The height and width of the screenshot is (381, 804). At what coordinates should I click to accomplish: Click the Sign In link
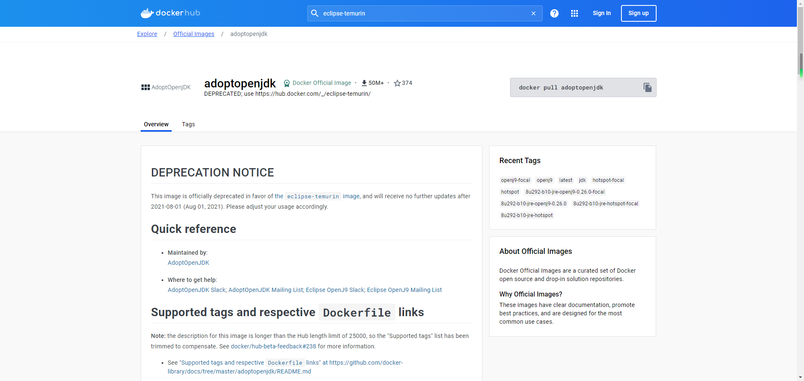click(602, 13)
